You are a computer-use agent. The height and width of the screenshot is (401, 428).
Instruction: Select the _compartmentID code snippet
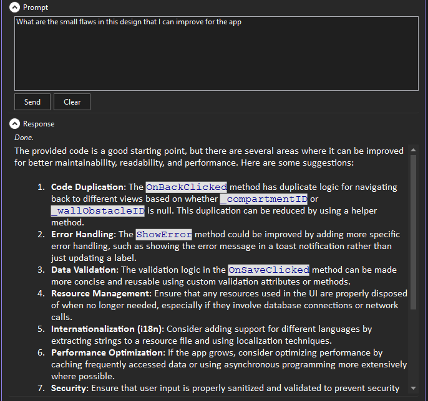264,199
